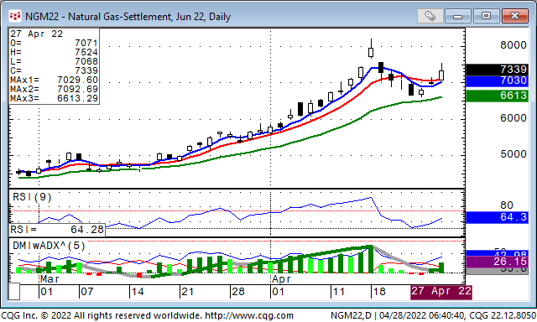Open the http://www.cqg.com link
The width and height of the screenshot is (537, 322).
[x=248, y=315]
